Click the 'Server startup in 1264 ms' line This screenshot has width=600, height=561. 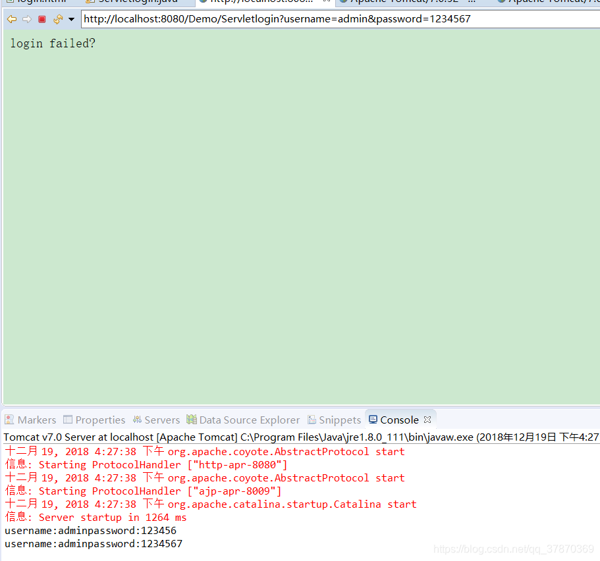[x=95, y=518]
